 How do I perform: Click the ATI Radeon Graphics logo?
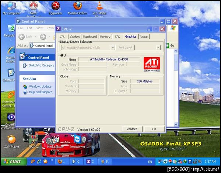point(152,64)
